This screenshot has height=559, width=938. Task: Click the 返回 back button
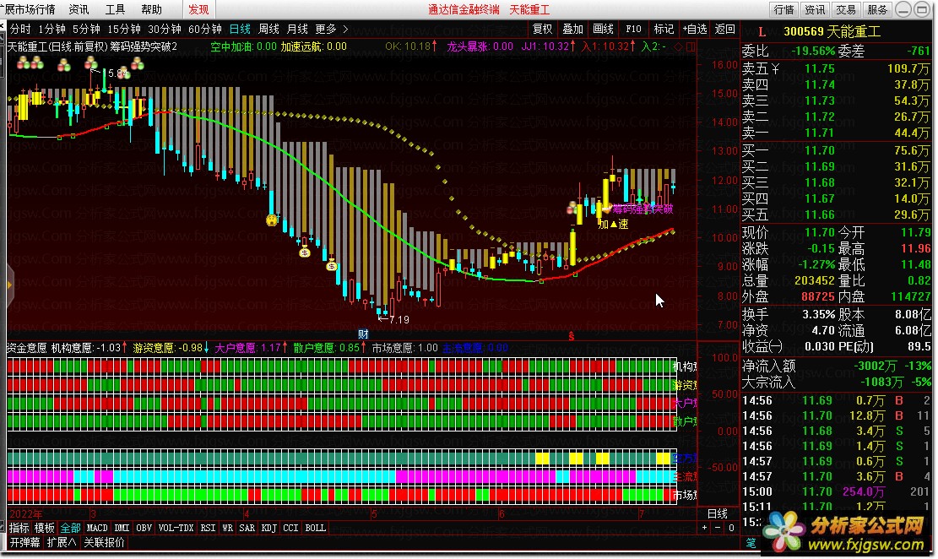coord(724,29)
